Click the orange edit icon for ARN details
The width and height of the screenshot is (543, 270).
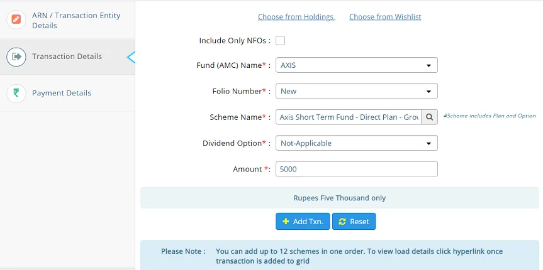coord(16,19)
